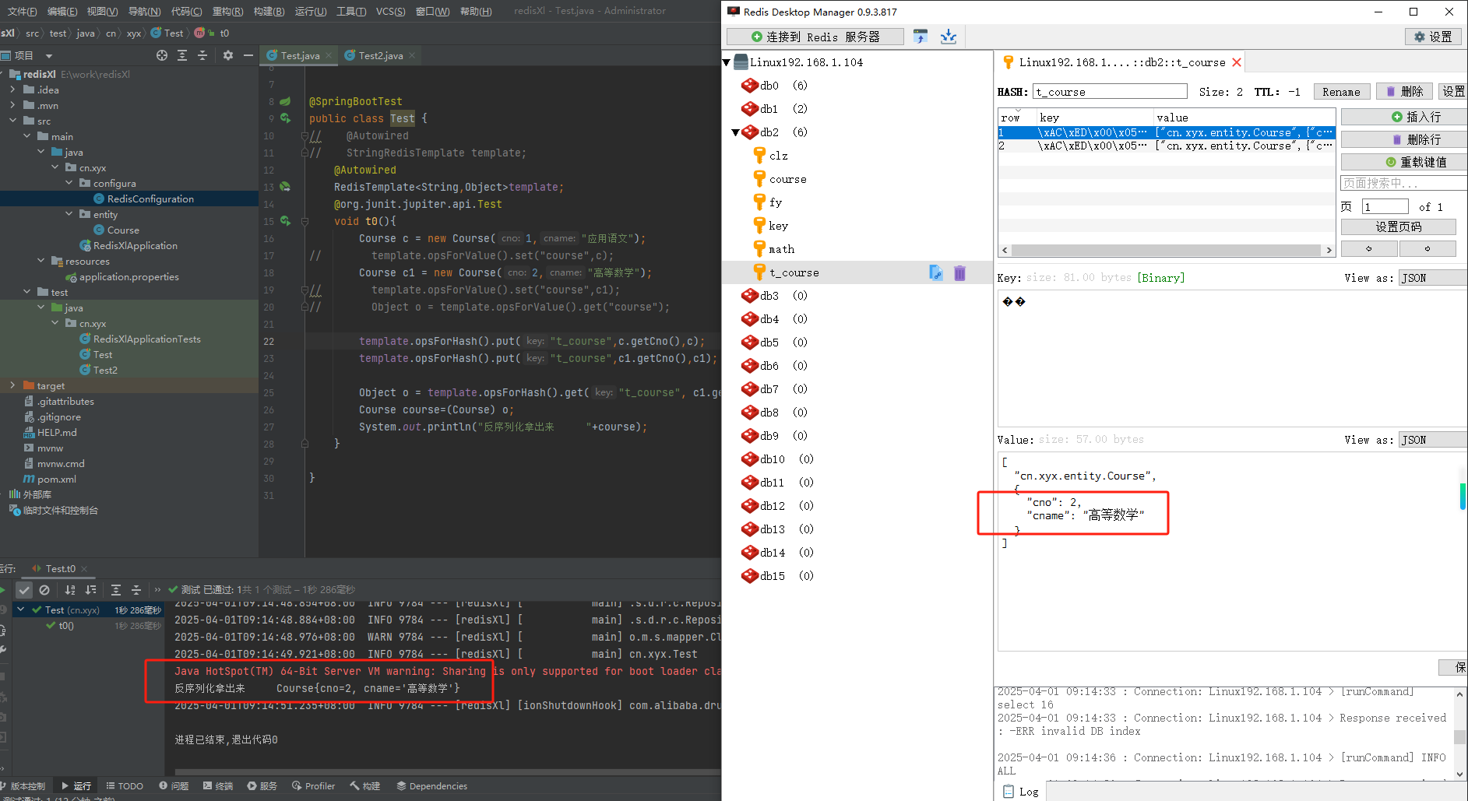Click the duplicate key icon next to t_course

click(935, 272)
